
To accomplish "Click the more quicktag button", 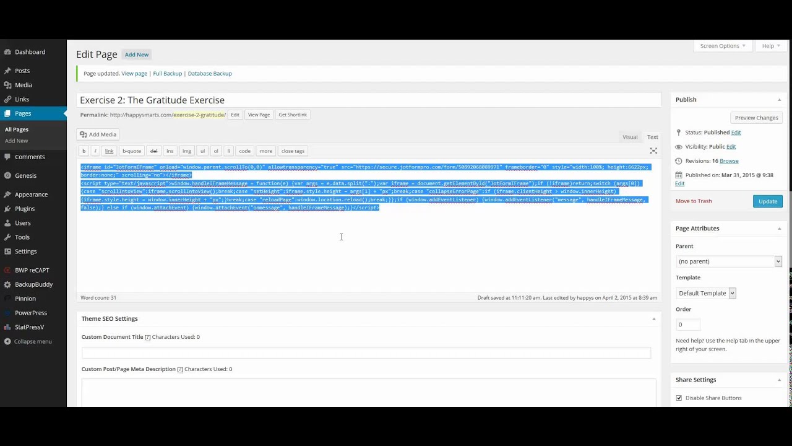I will tap(266, 151).
